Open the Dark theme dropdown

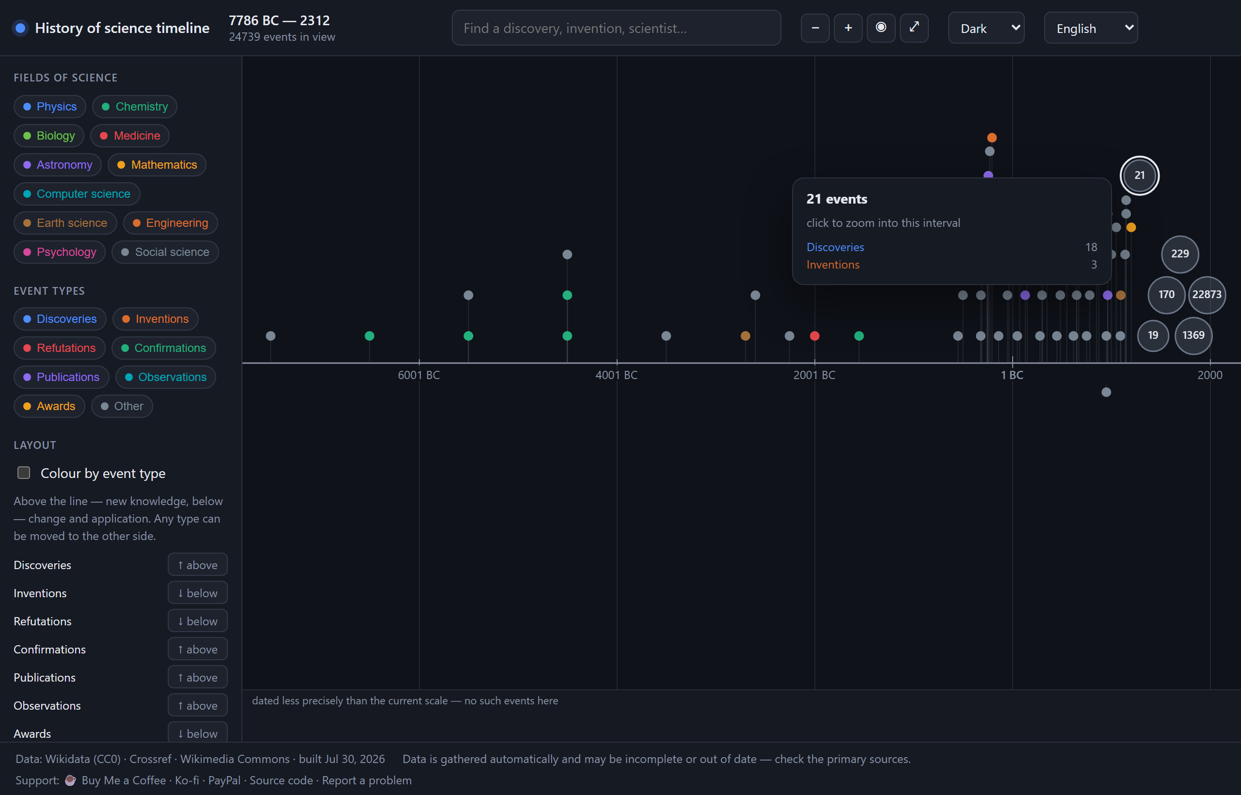(986, 28)
